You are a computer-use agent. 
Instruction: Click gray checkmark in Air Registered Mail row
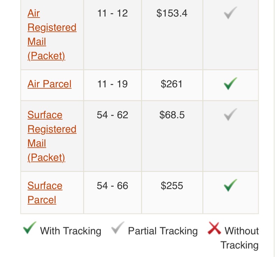[230, 13]
